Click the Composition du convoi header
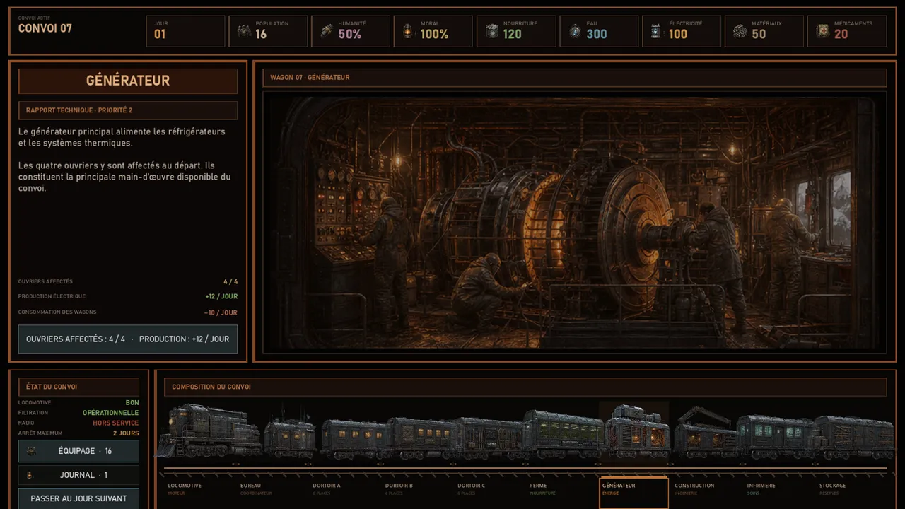Viewport: 905px width, 509px height. point(525,387)
